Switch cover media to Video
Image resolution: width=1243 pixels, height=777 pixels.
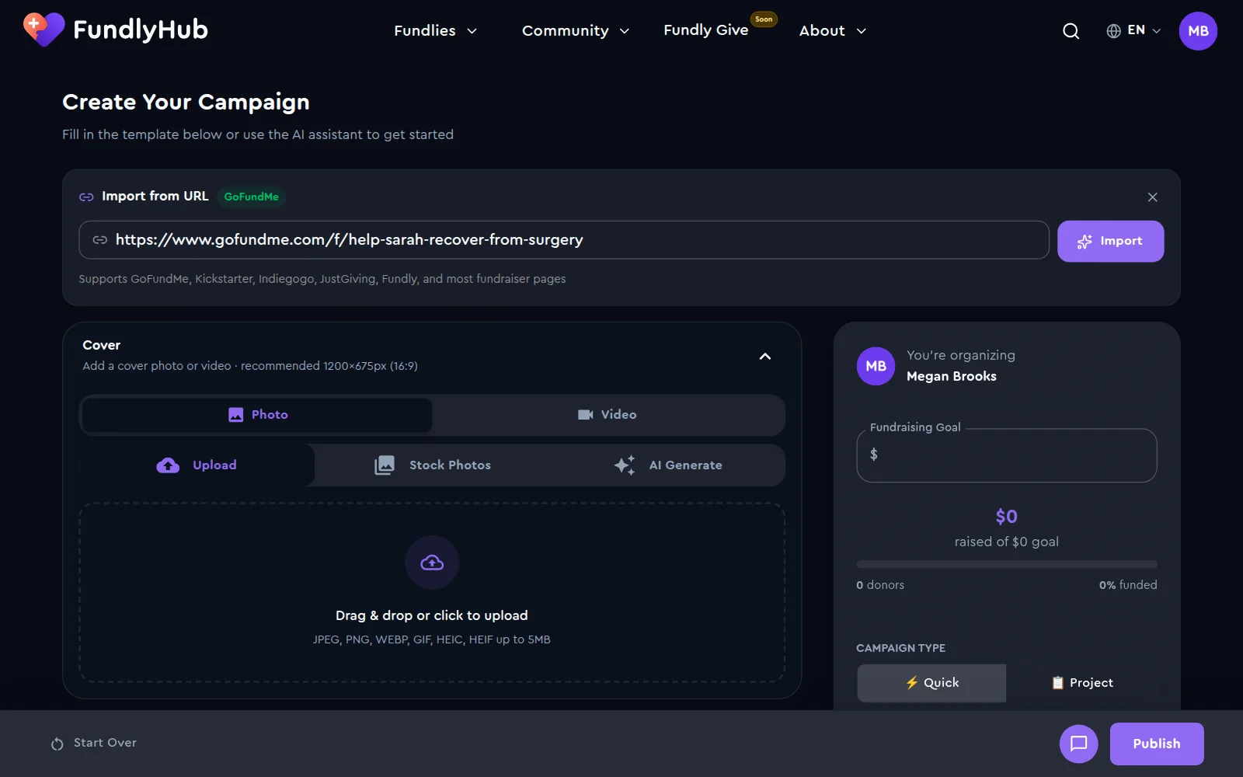click(x=608, y=415)
